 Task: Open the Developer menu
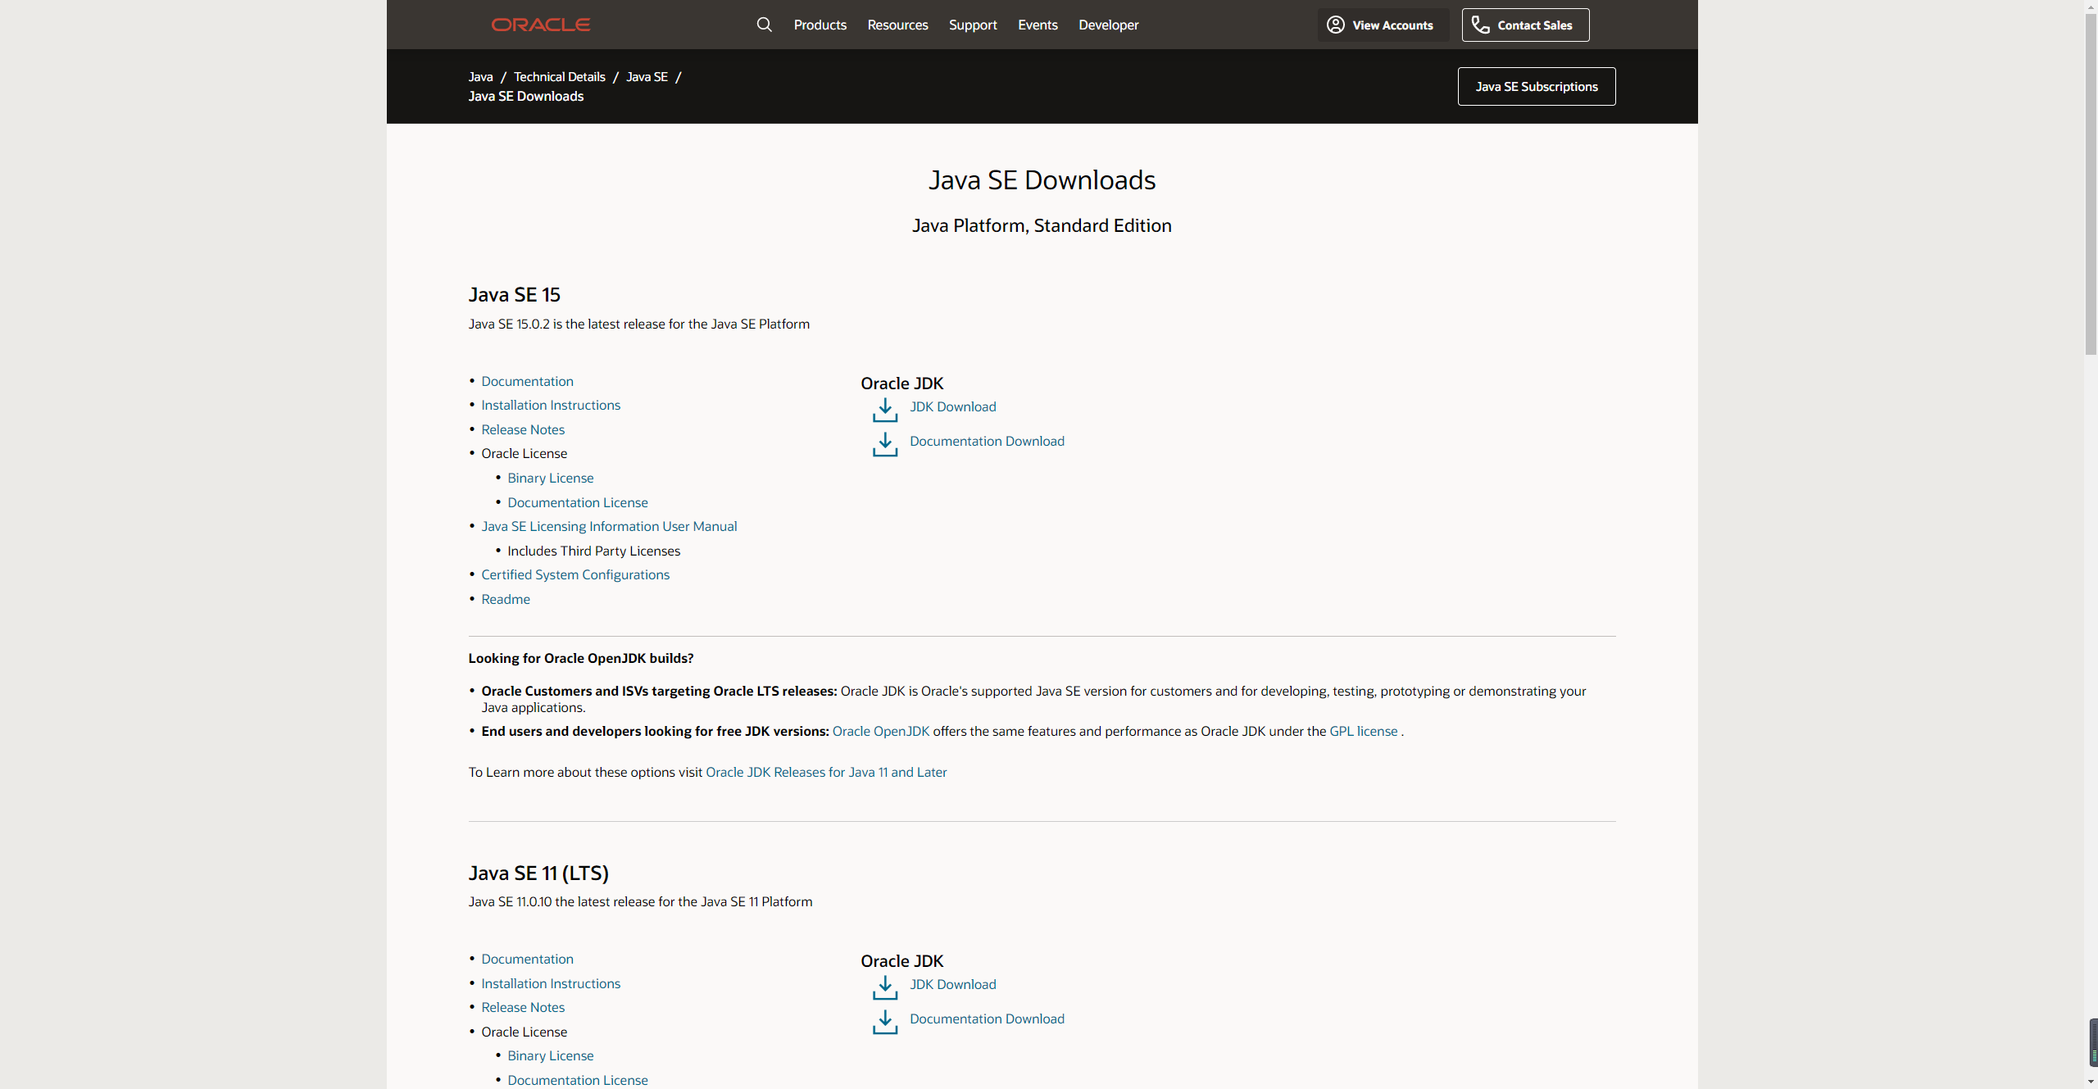(1108, 25)
